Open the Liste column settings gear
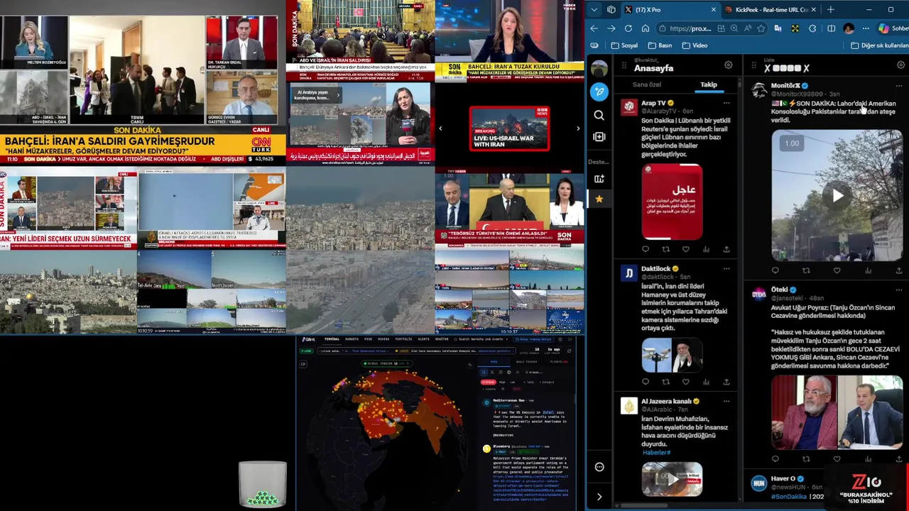909x511 pixels. point(900,65)
